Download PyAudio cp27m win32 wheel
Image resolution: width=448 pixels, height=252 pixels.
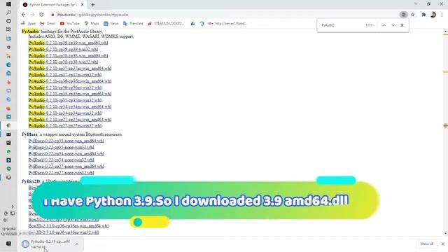pyautogui.click(x=65, y=126)
